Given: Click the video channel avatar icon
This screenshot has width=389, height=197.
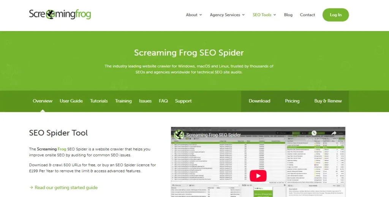Looking at the screenshot, I should click(179, 135).
